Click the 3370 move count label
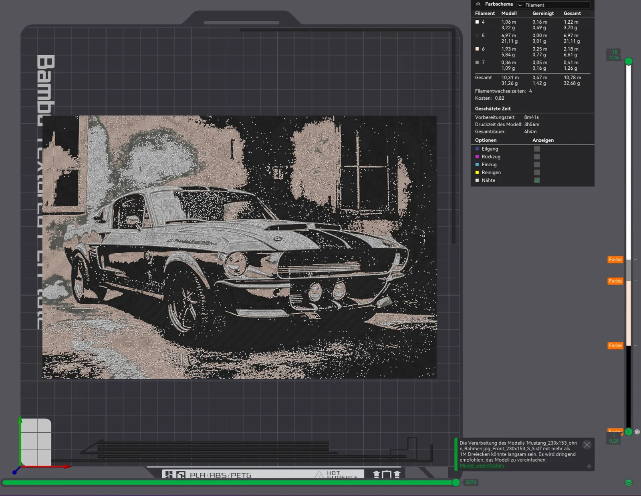Screen dimensions: 641x496 (471, 482)
